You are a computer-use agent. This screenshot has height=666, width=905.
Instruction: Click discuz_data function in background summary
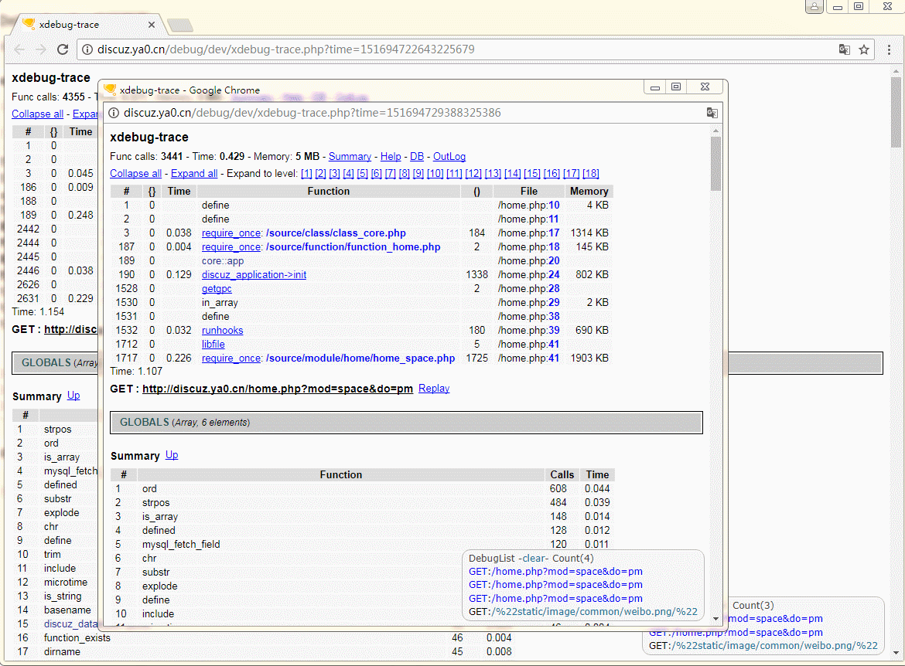[x=70, y=624]
